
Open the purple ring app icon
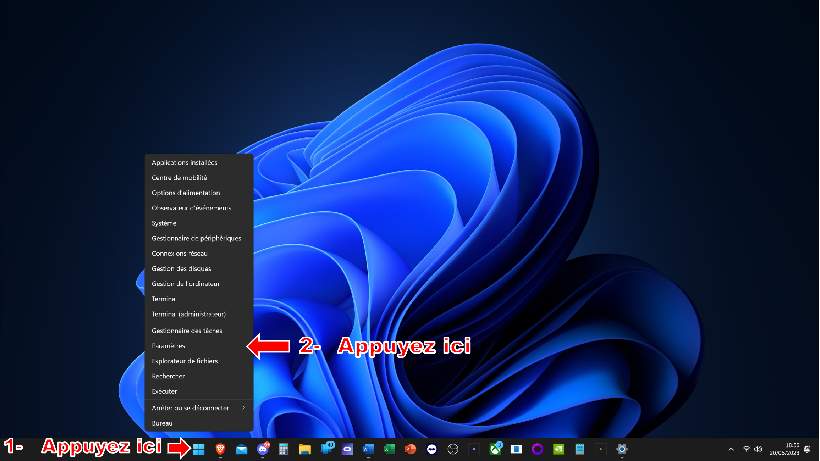538,449
